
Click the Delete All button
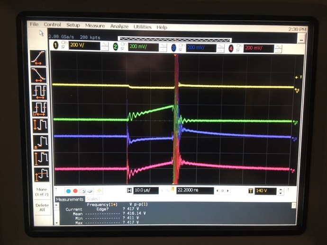(x=42, y=207)
